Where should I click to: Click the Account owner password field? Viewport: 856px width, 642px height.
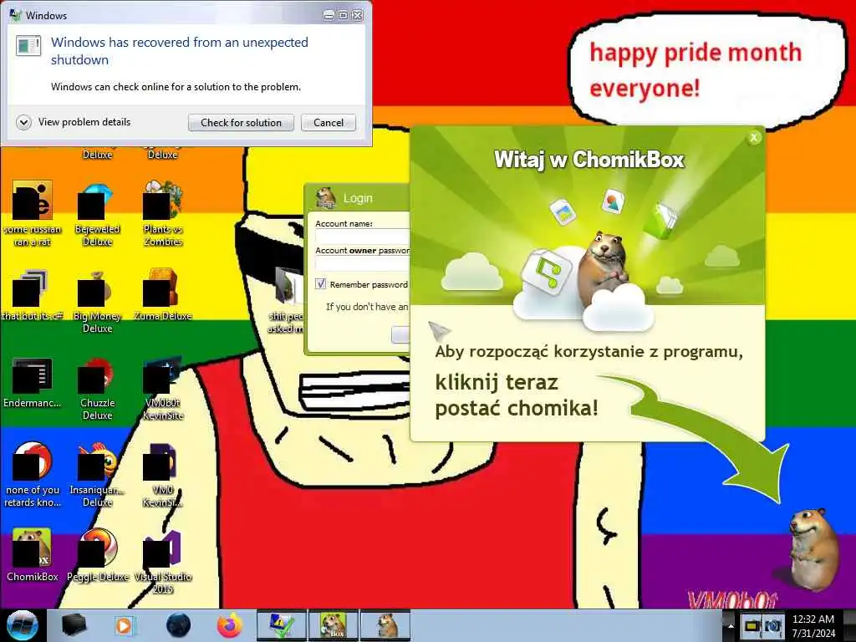click(x=362, y=264)
